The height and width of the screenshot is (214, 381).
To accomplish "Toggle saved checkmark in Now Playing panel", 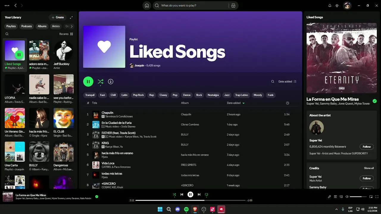I will pyautogui.click(x=374, y=101).
